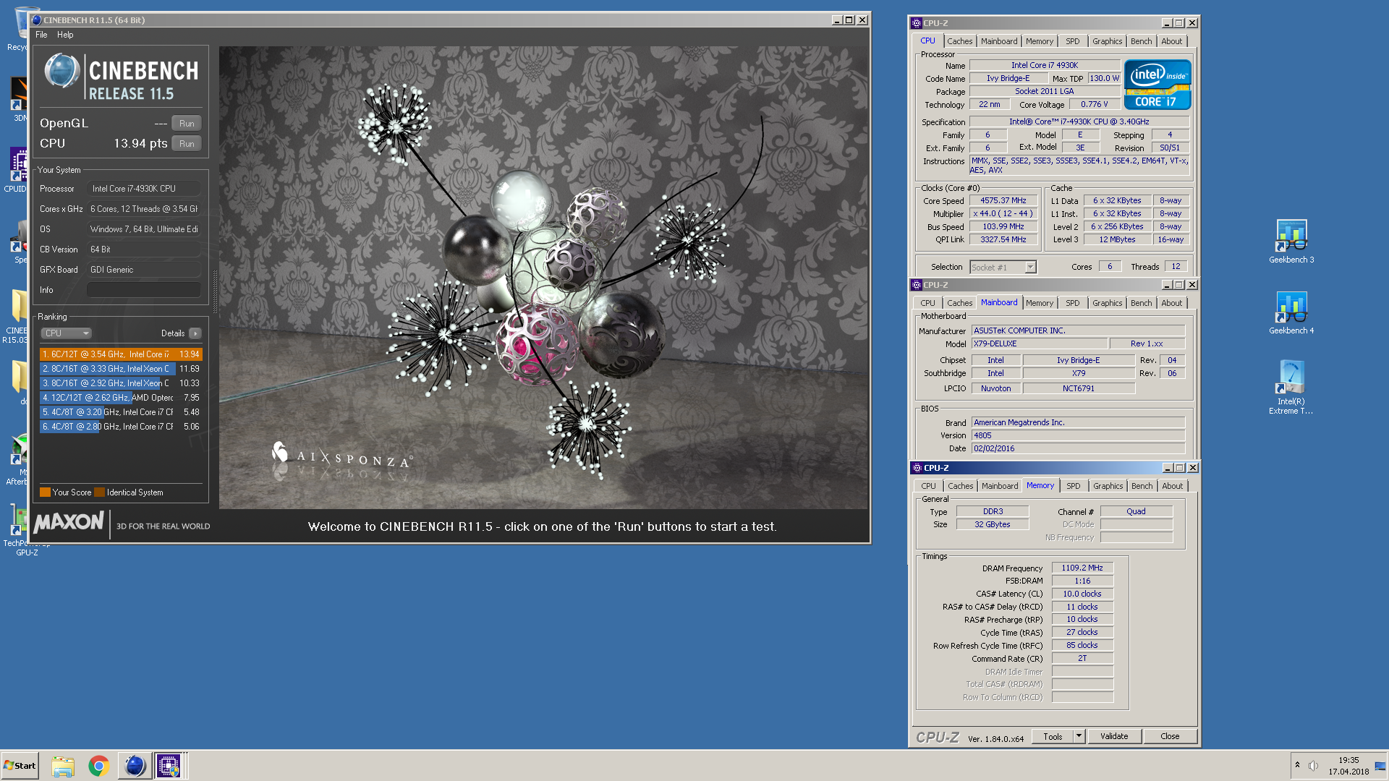
Task: Click the Your Score orange legend swatch
Action: [x=45, y=492]
